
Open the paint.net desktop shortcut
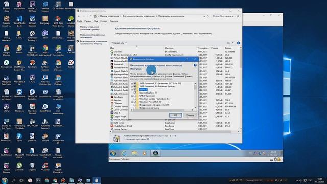coord(32,137)
